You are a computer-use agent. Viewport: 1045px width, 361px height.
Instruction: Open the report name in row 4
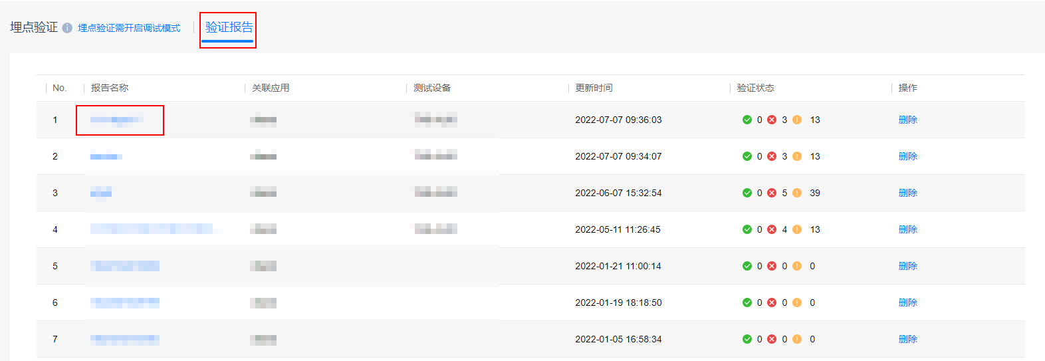click(152, 229)
